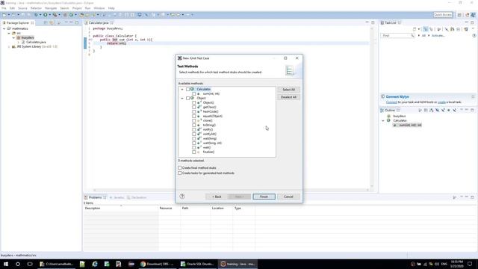Collapse the Object node in Available methods
This screenshot has height=269, width=478.
point(182,98)
